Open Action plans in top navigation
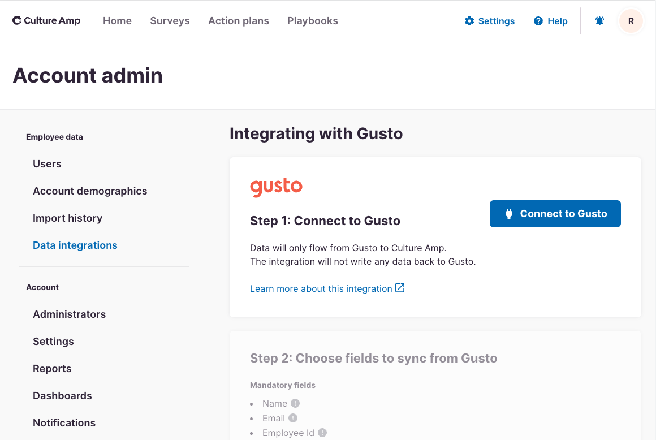Screen dimensions: 656x440 coord(239,21)
